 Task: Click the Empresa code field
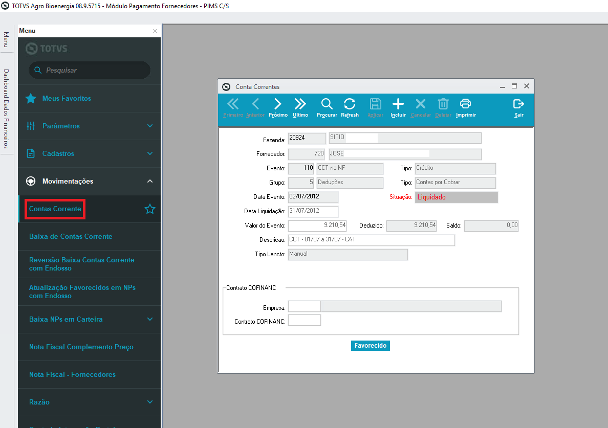[305, 306]
